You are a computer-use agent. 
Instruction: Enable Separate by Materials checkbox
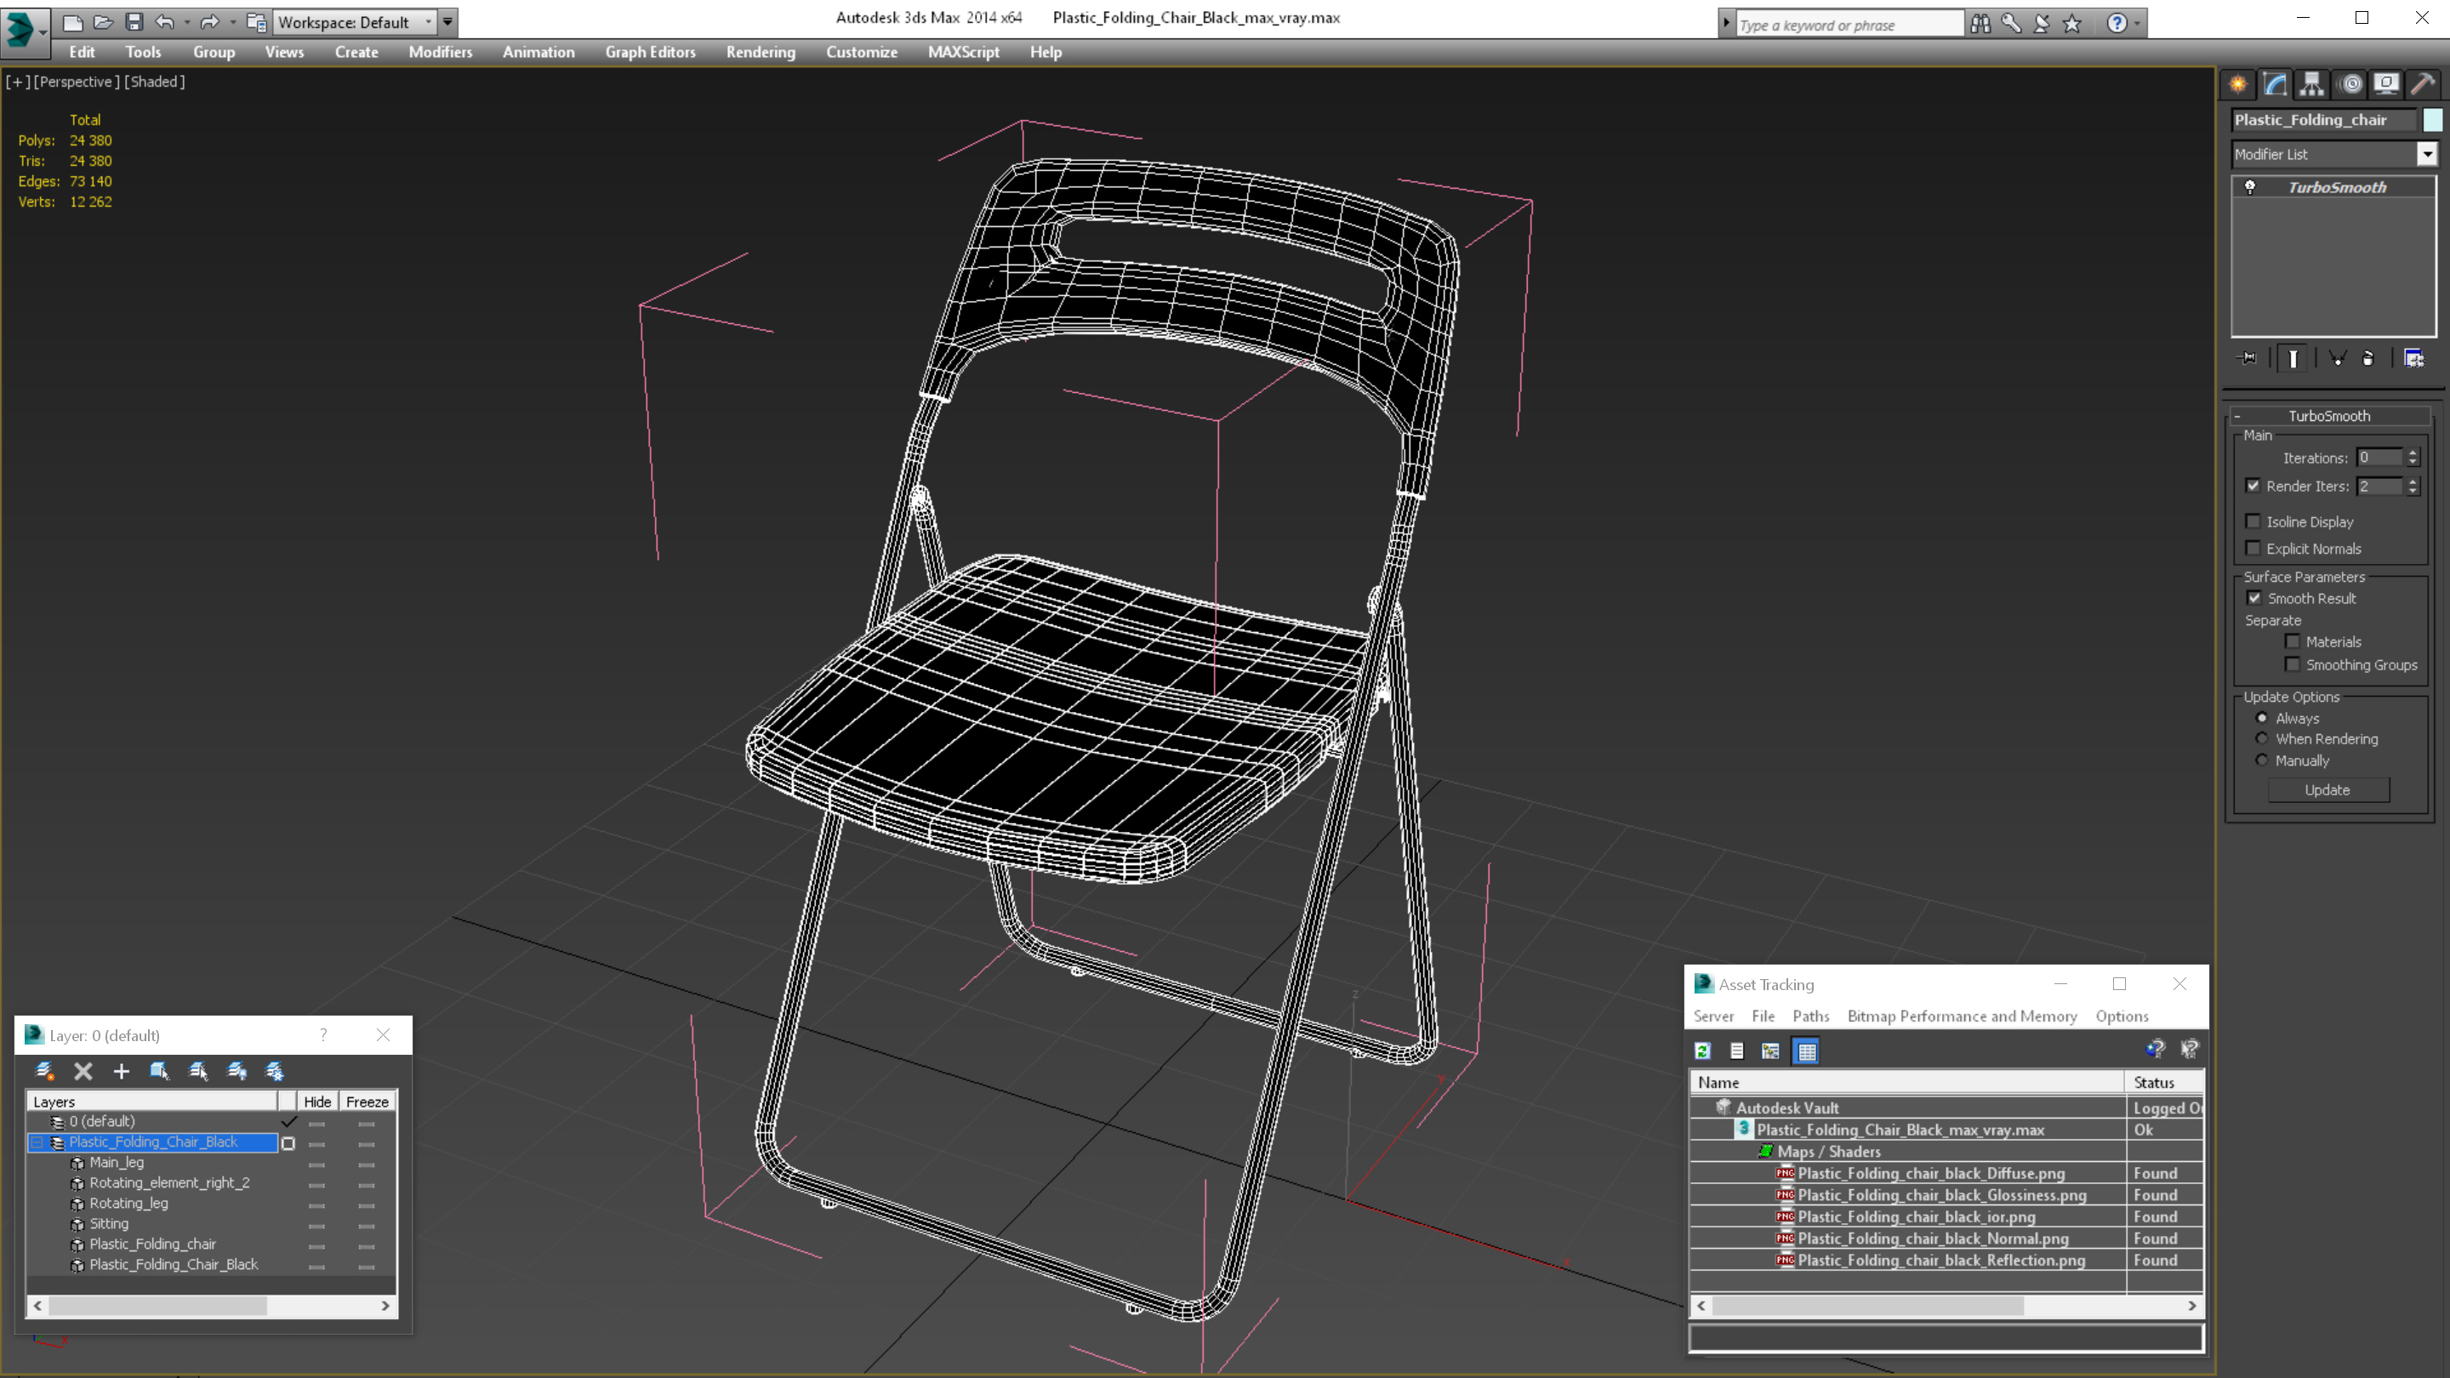(2293, 642)
